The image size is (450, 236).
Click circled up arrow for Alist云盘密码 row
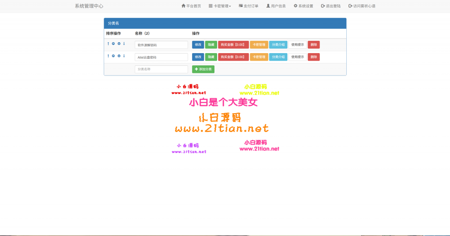pyautogui.click(x=113, y=56)
